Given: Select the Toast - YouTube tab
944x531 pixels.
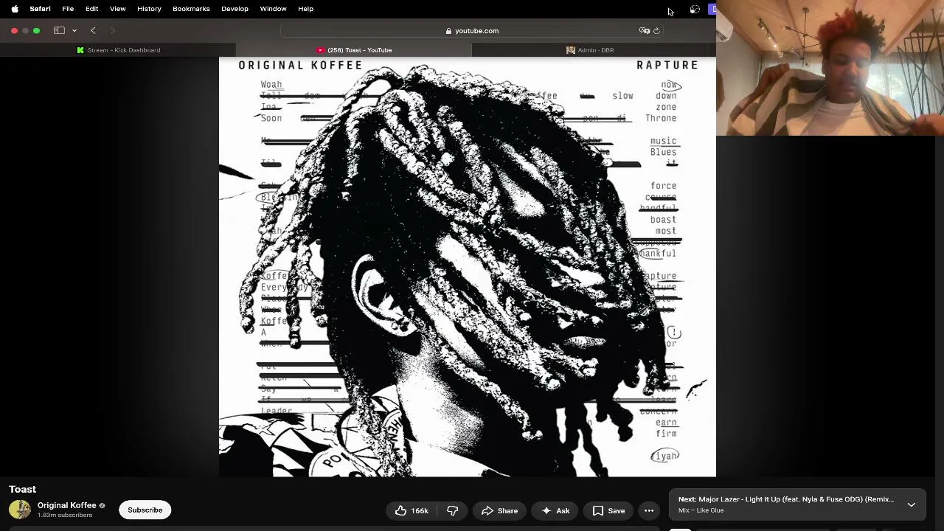Looking at the screenshot, I should click(354, 50).
